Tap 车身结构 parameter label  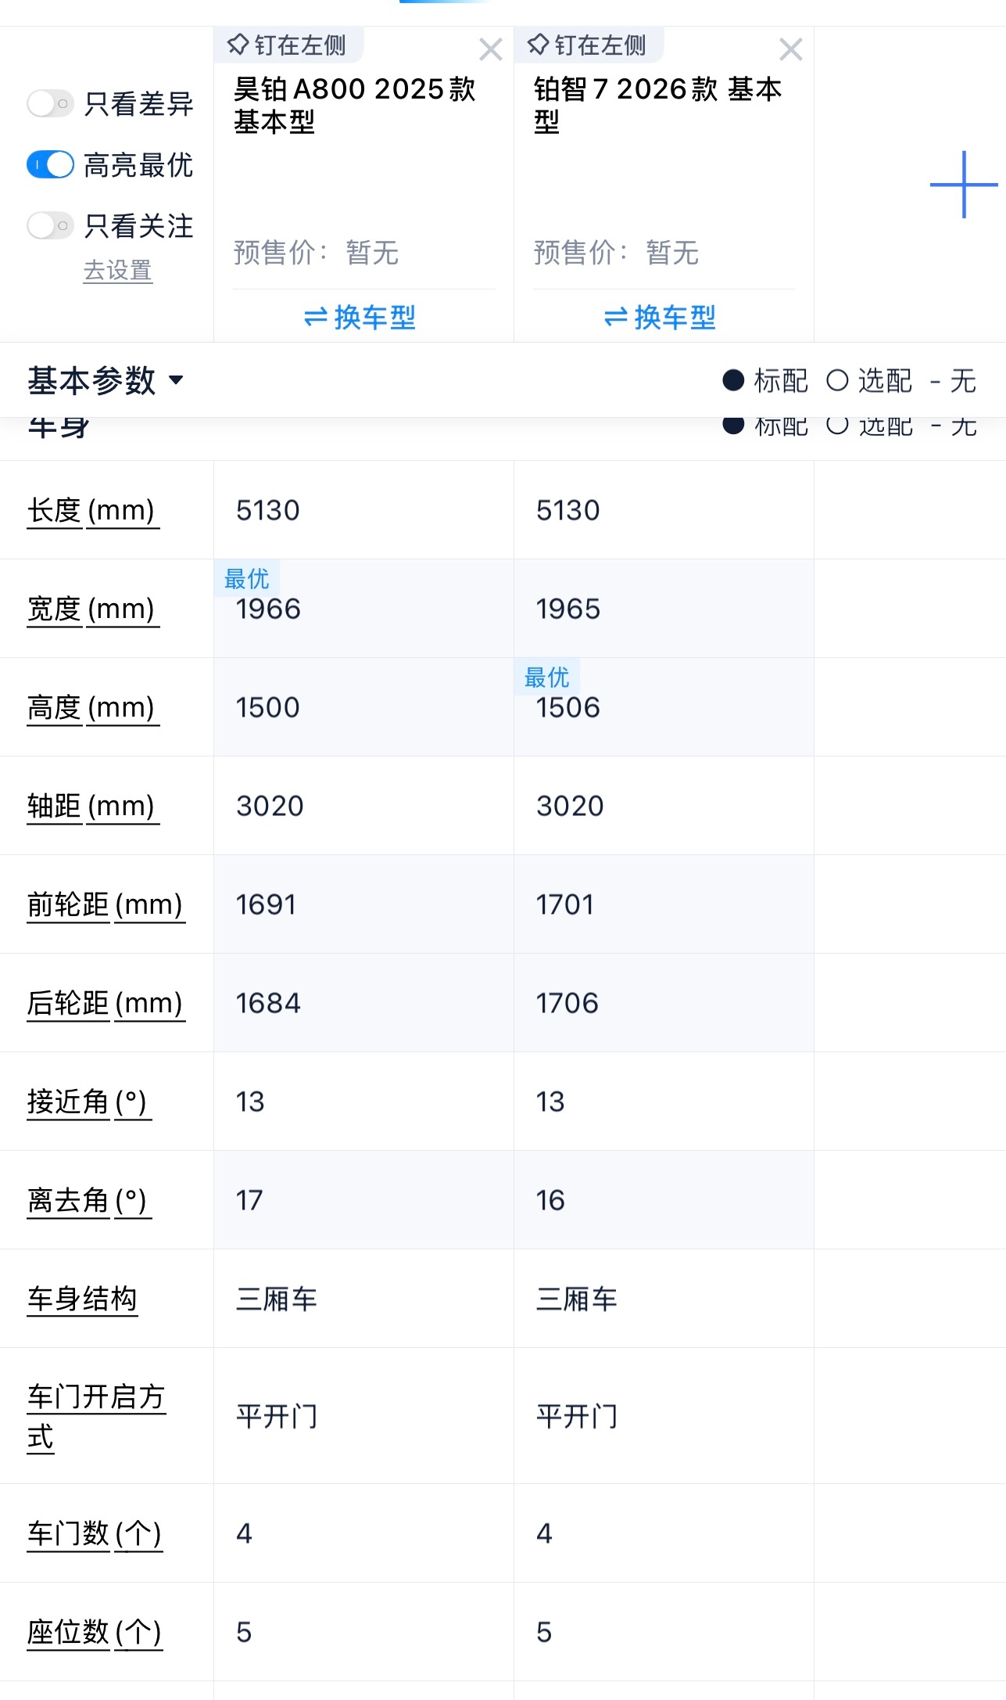pyautogui.click(x=82, y=1299)
